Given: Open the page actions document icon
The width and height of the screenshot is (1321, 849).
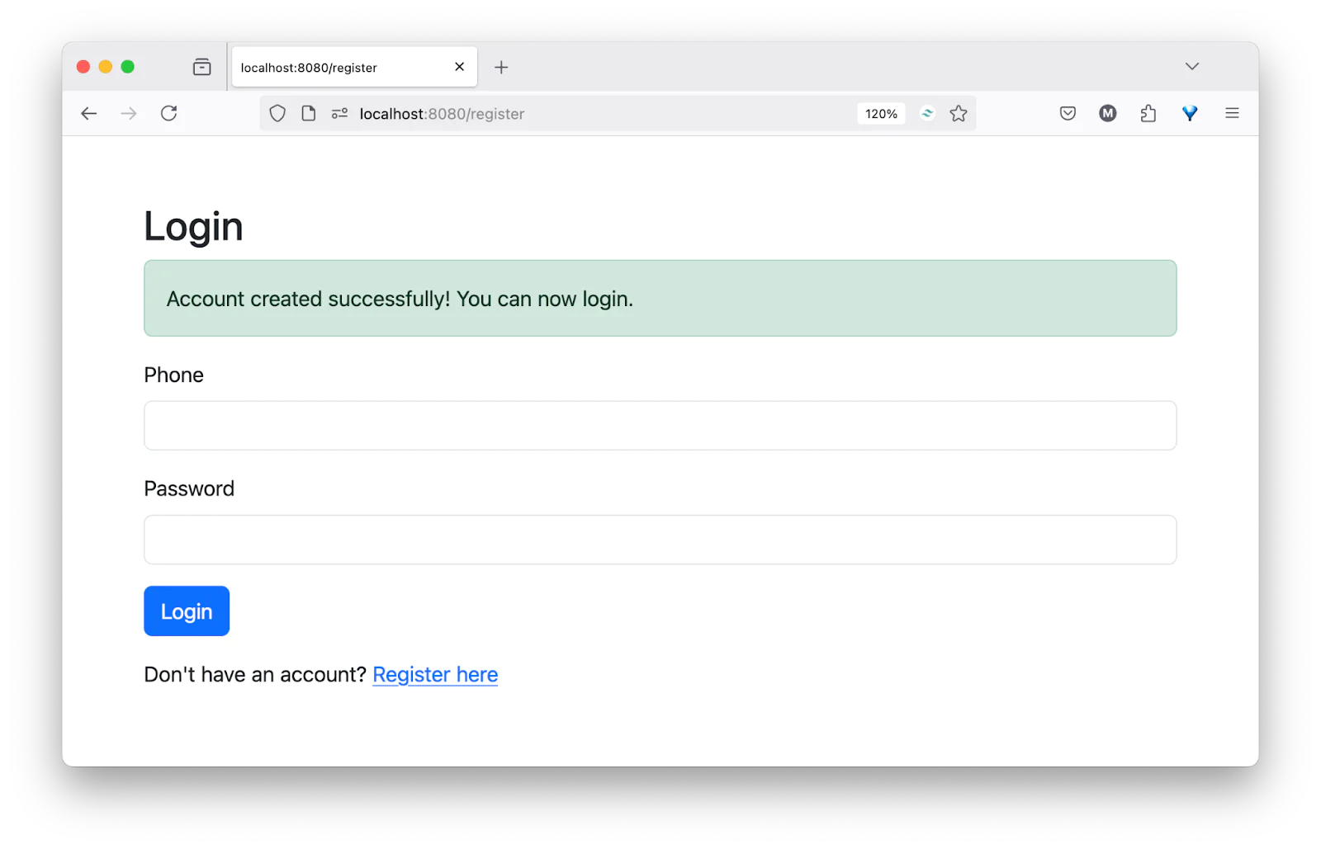Looking at the screenshot, I should click(x=309, y=113).
